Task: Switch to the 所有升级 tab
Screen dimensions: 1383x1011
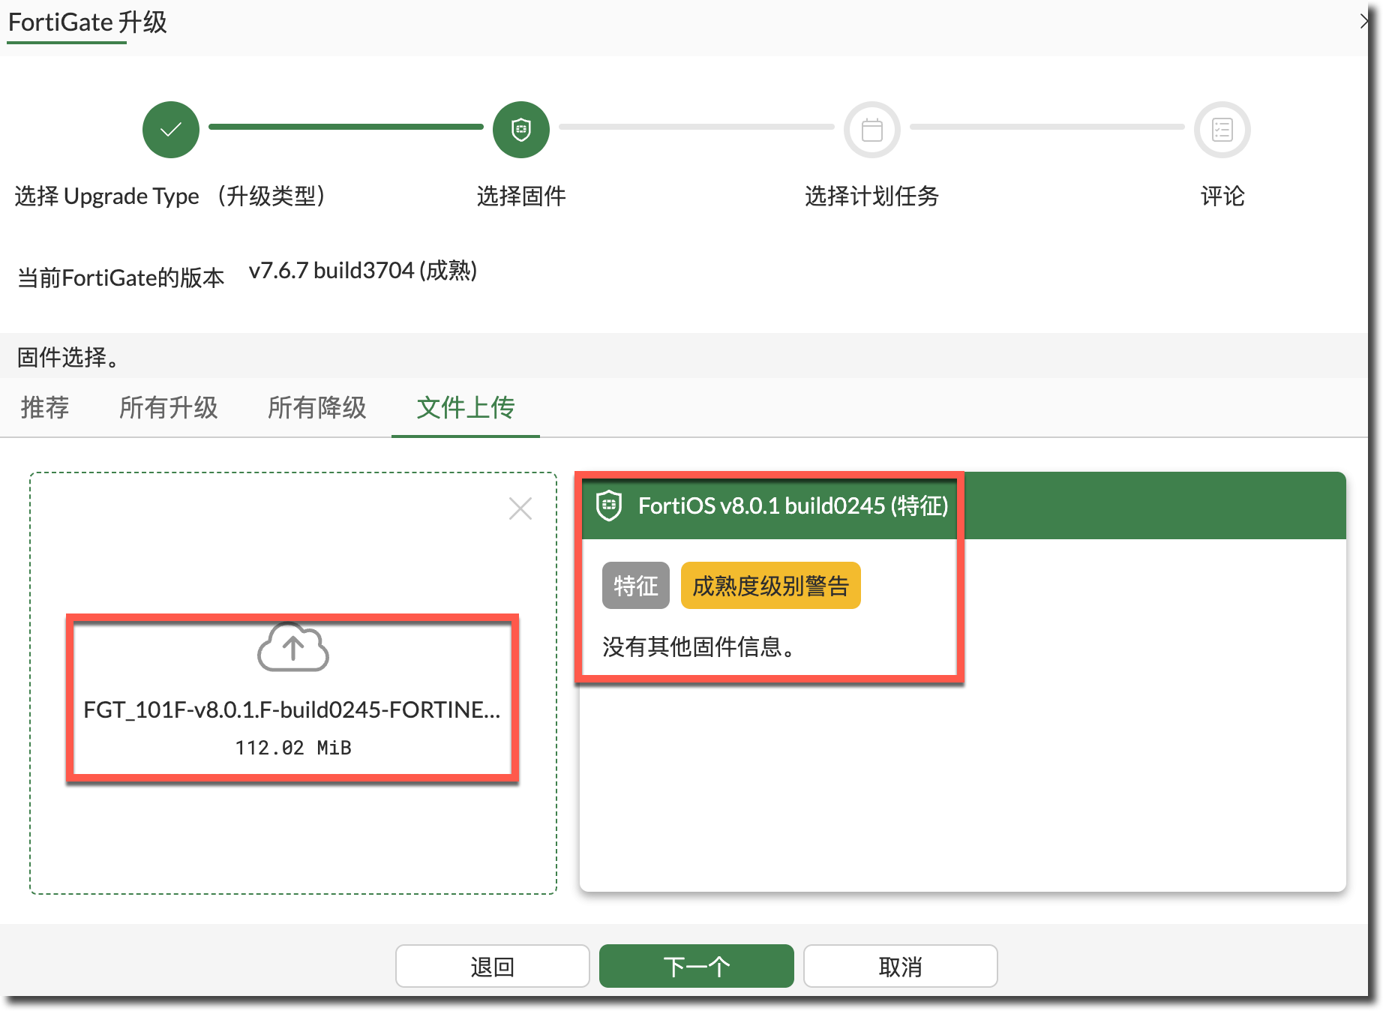Action: [169, 407]
